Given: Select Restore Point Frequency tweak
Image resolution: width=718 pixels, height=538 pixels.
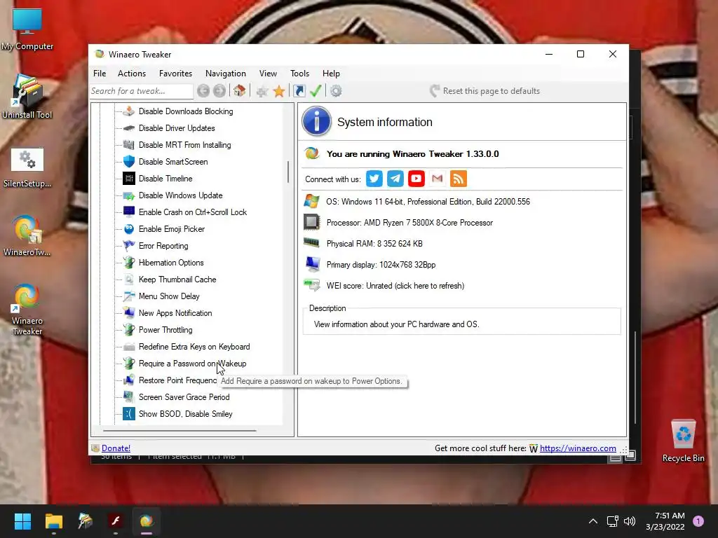Looking at the screenshot, I should [x=177, y=380].
